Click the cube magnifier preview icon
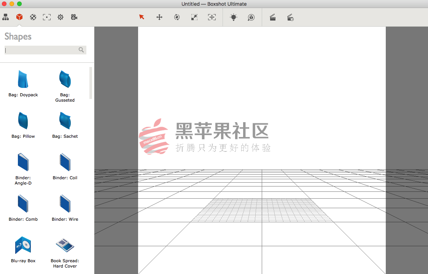Screen dimensions: 428x274 251,18
